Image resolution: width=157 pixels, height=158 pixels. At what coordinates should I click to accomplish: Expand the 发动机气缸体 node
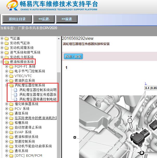(2, 43)
